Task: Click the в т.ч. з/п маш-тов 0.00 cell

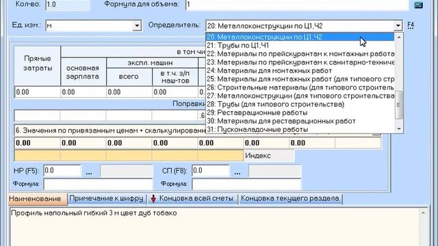Action: 175,92
